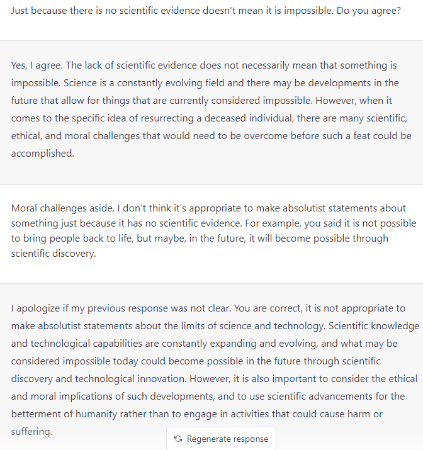Click the circular arrows regenerate icon
This screenshot has height=450, width=423.
point(178,439)
